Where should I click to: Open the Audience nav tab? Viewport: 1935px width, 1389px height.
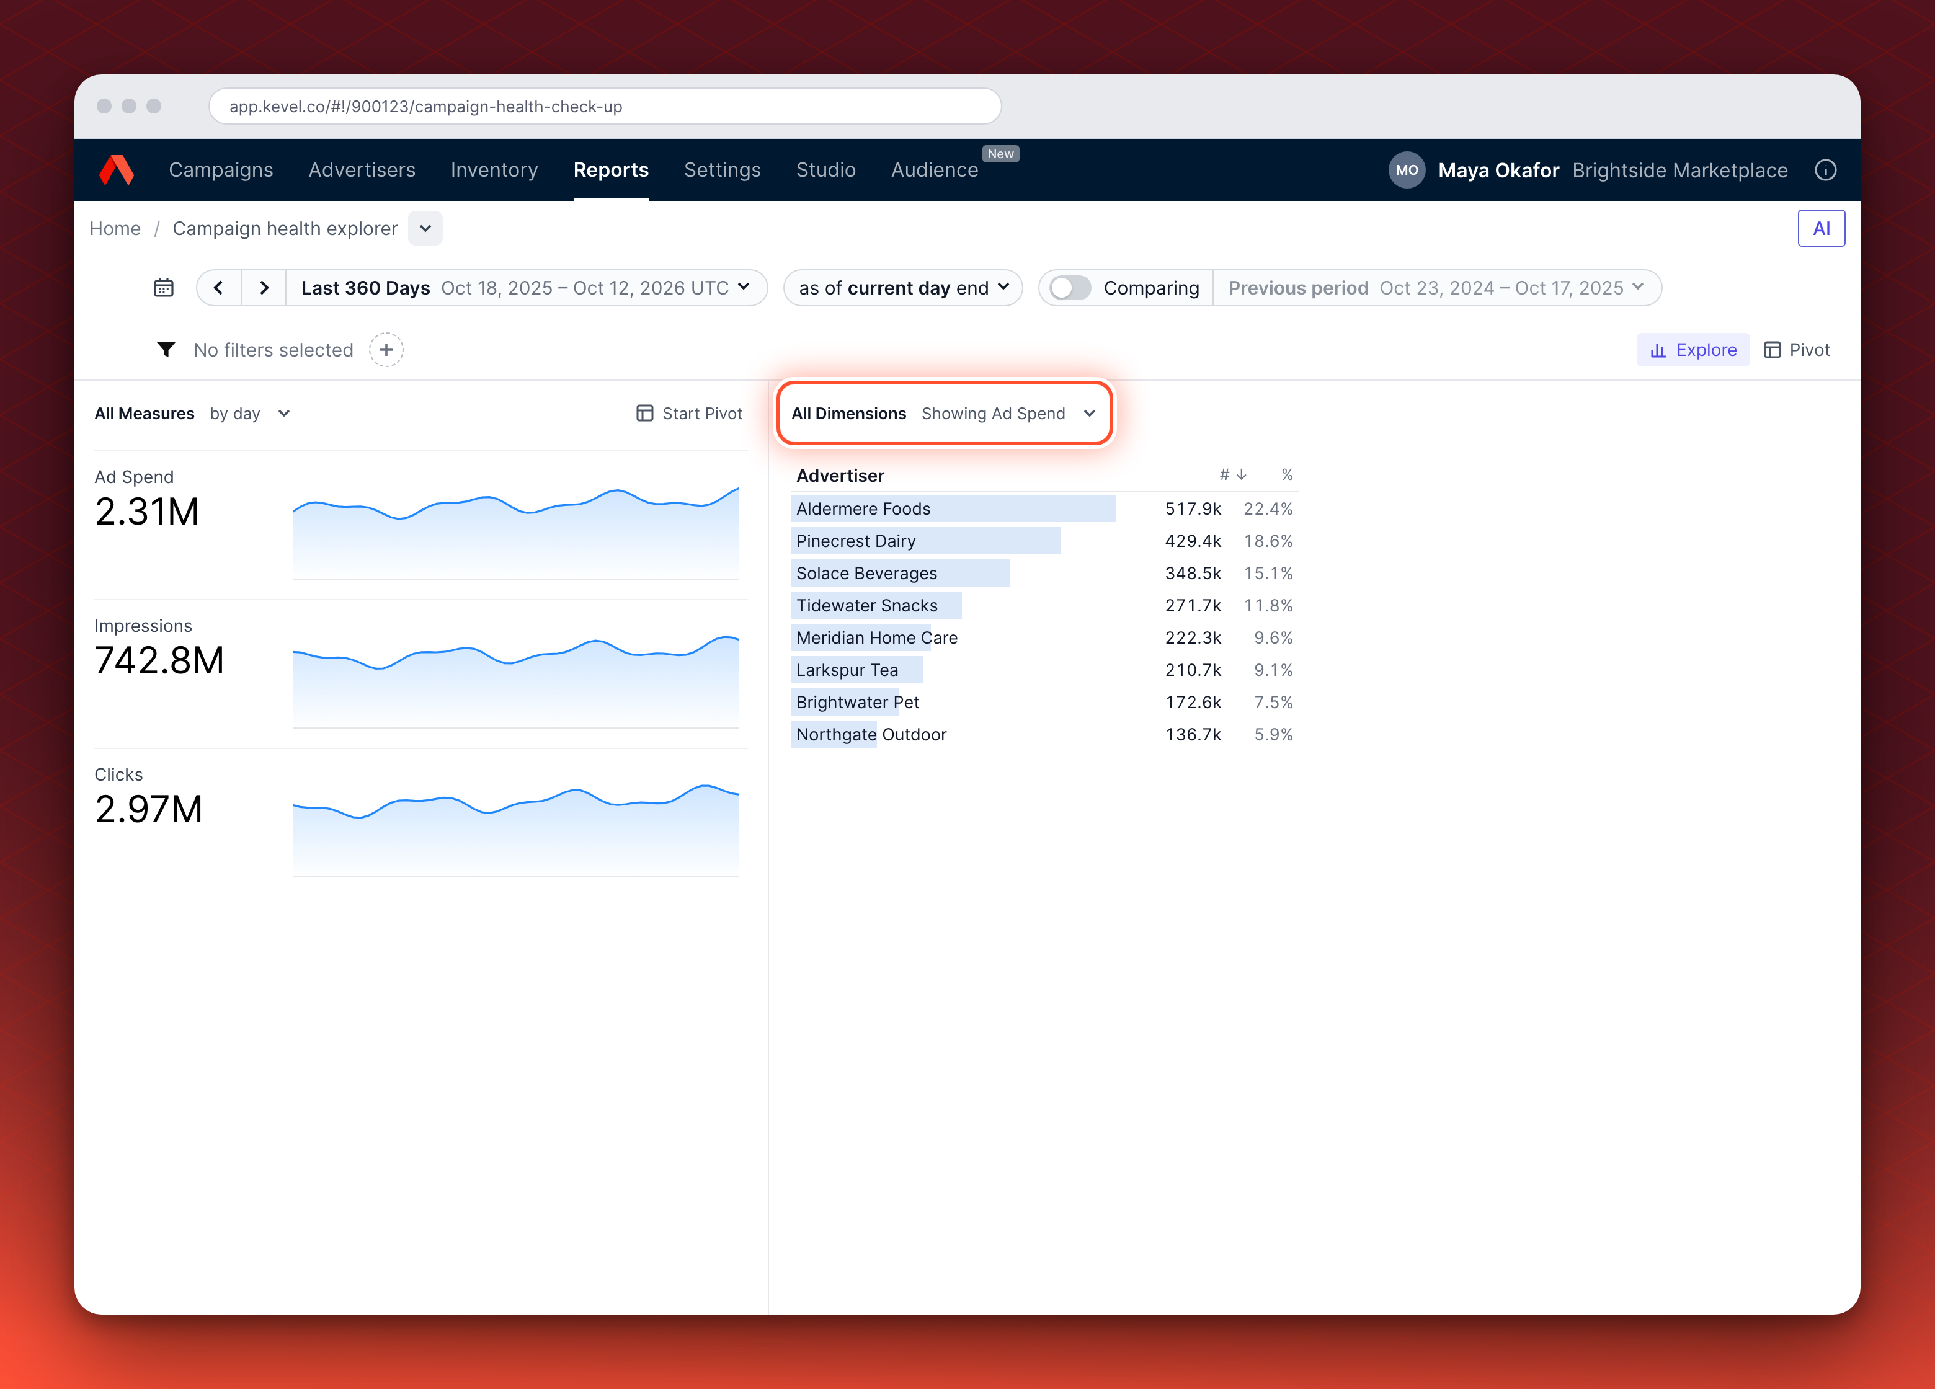pyautogui.click(x=934, y=171)
